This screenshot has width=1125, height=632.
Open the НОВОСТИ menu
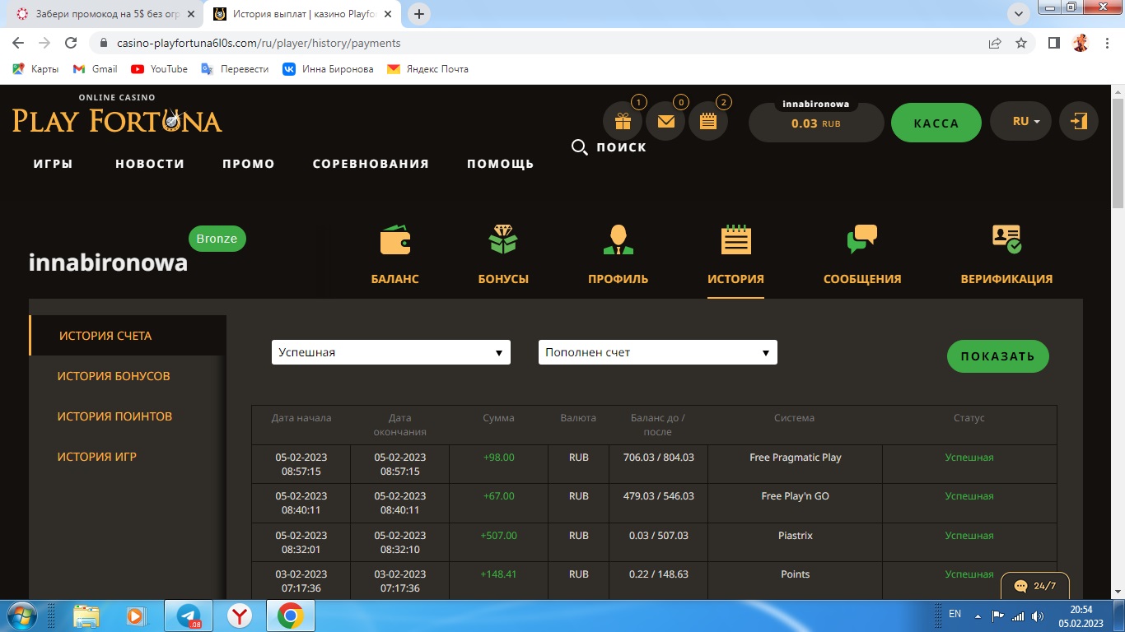pos(150,164)
